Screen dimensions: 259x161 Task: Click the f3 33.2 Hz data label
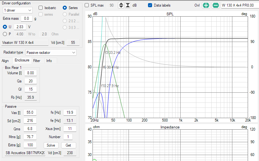pyautogui.click(x=113, y=53)
